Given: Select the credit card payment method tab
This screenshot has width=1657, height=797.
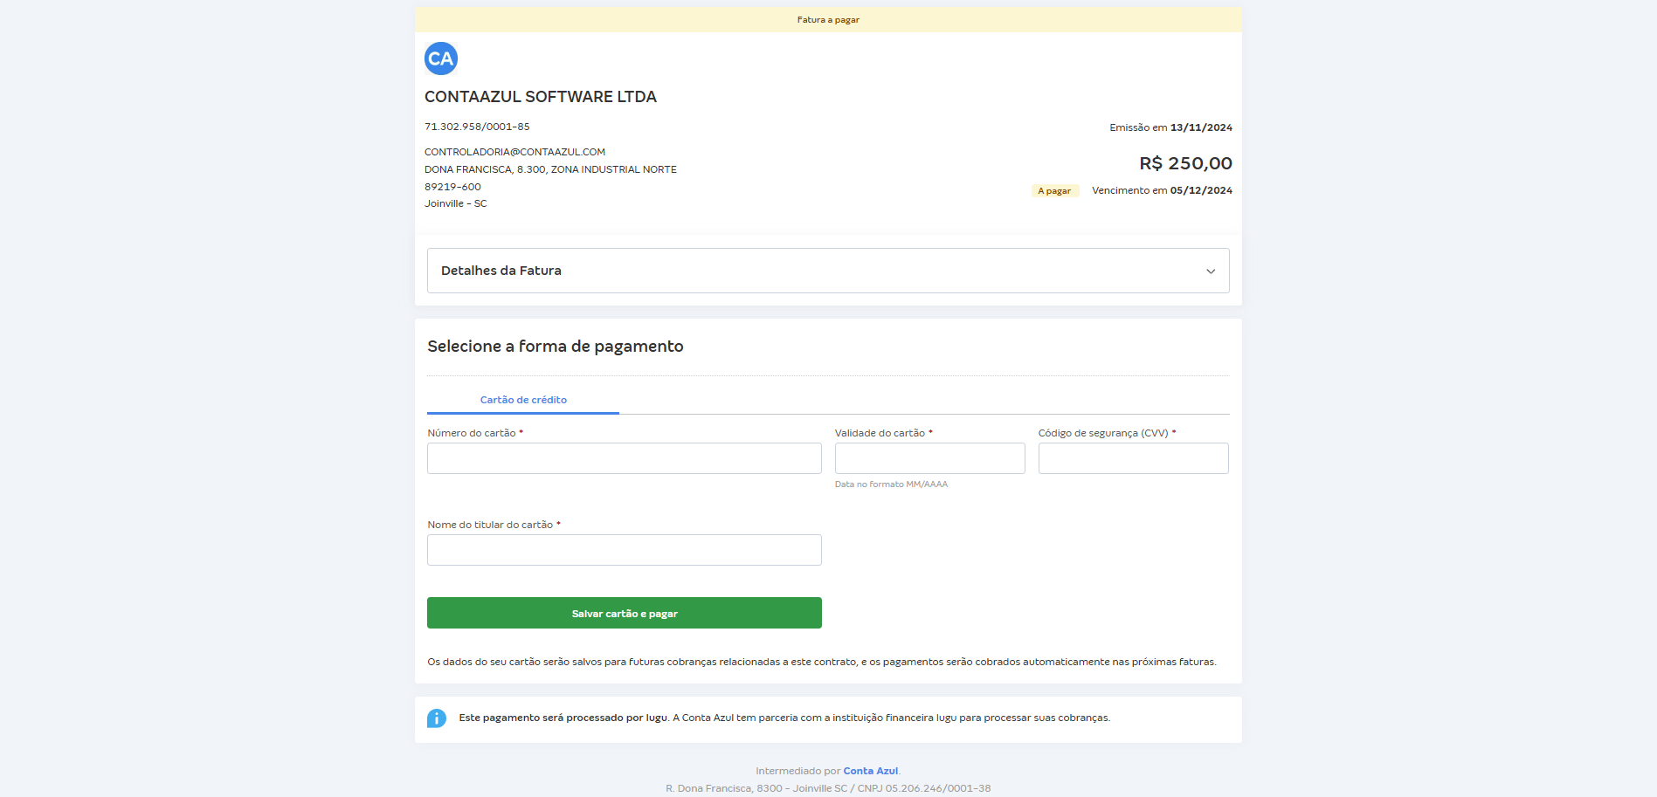Looking at the screenshot, I should pyautogui.click(x=521, y=399).
